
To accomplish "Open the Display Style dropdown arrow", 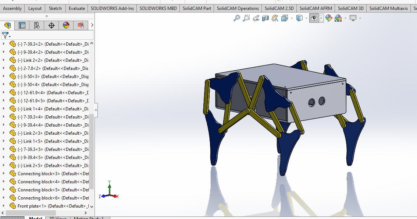I will (x=306, y=18).
